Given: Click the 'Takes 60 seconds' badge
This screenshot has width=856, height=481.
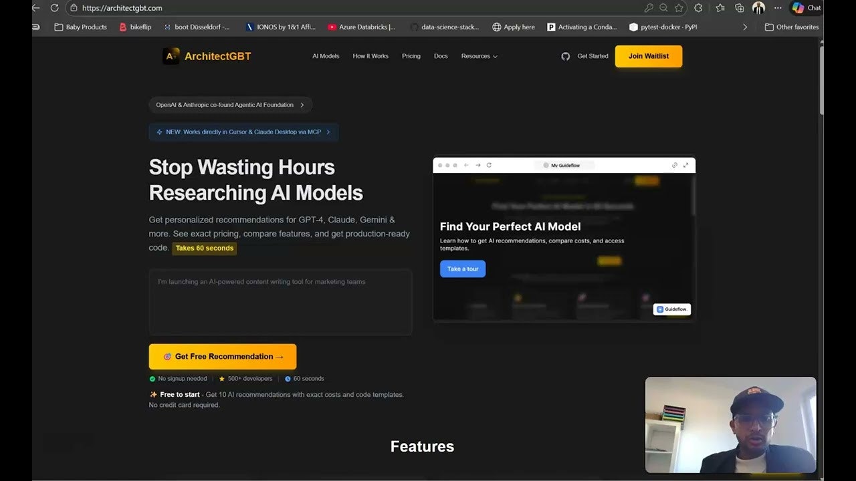Looking at the screenshot, I should (205, 248).
